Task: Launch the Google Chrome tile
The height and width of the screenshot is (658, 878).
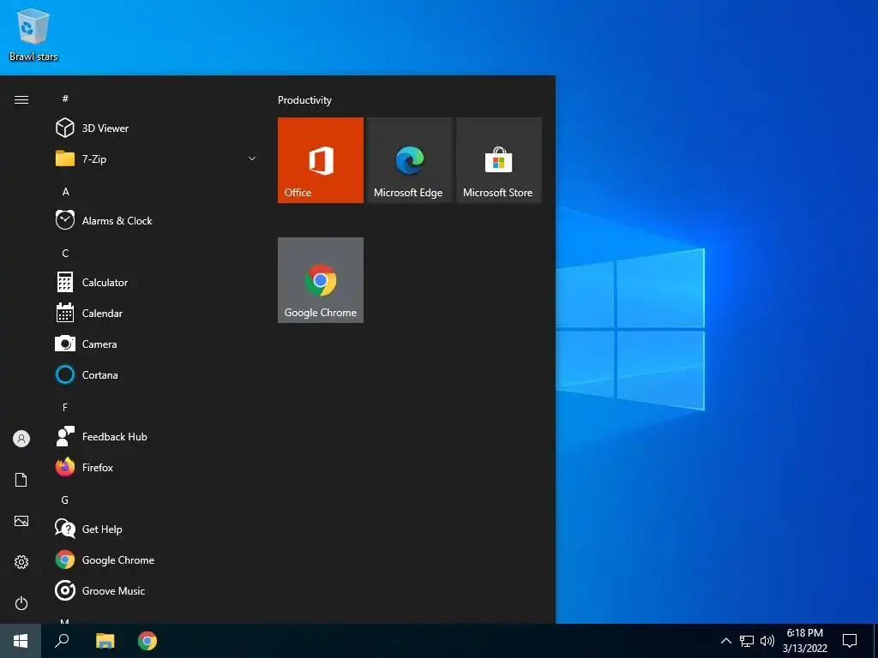Action: (x=321, y=280)
